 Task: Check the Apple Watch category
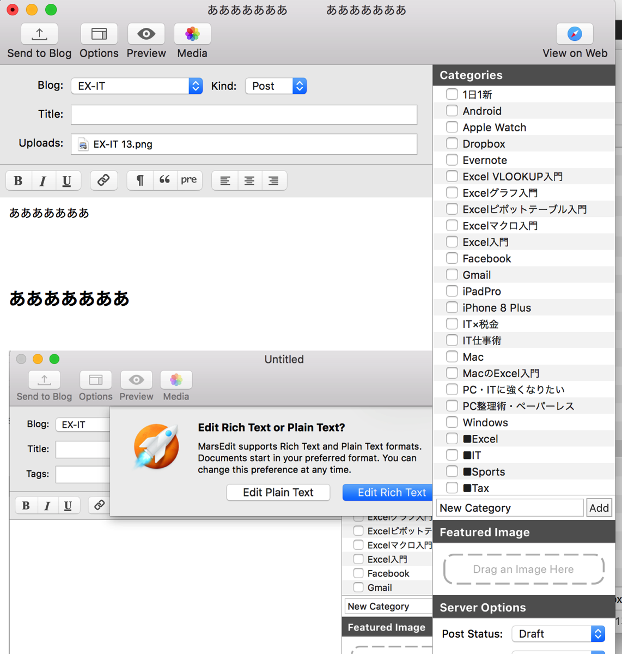pyautogui.click(x=452, y=127)
